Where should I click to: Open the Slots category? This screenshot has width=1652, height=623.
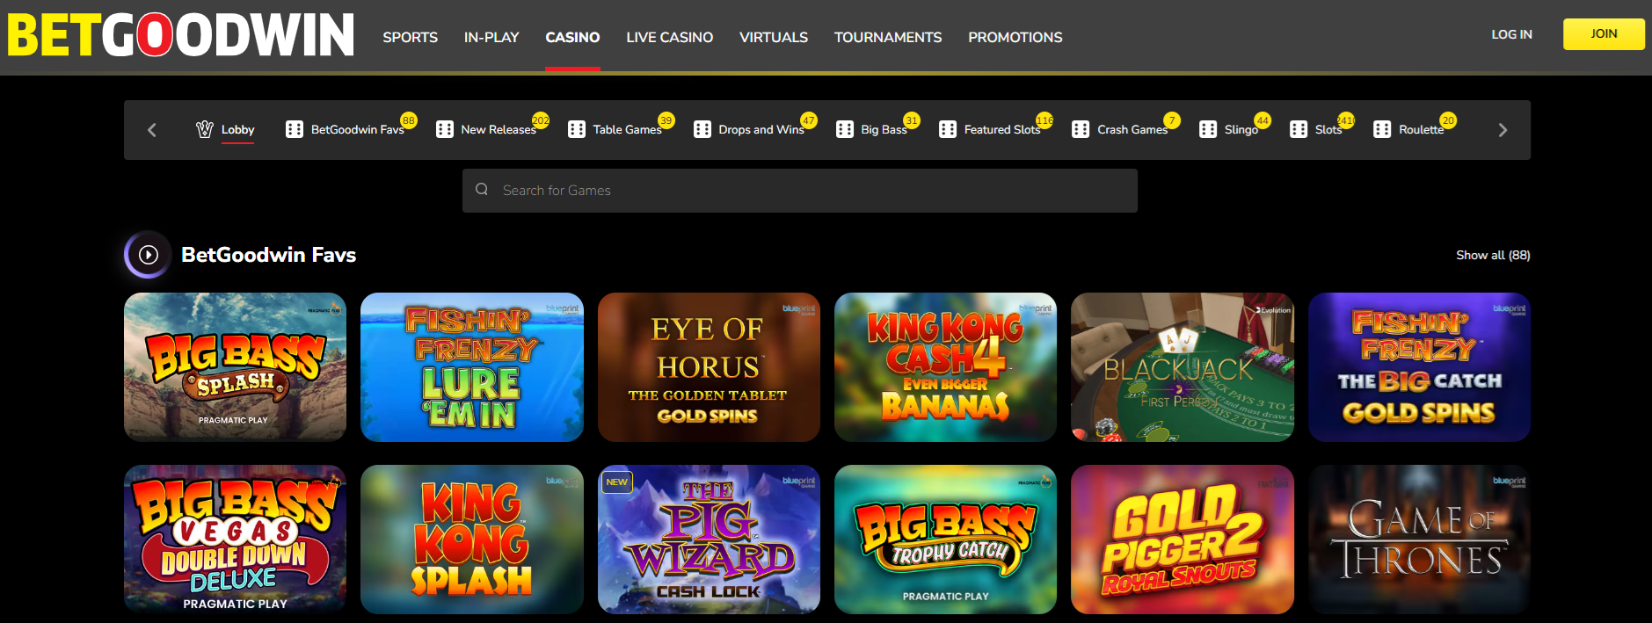point(1328,129)
